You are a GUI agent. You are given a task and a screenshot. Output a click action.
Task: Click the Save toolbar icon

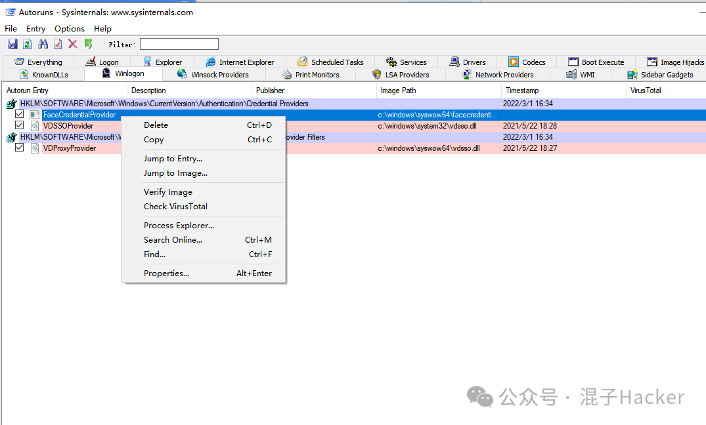tap(12, 43)
